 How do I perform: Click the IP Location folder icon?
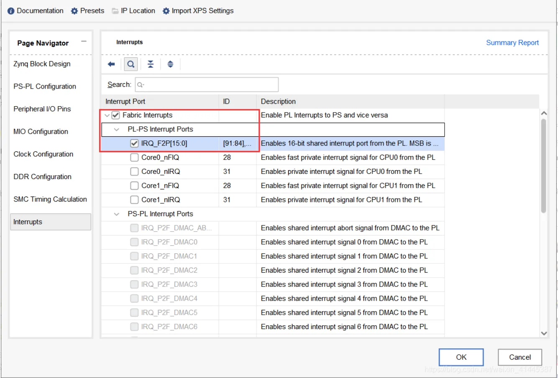coord(115,11)
